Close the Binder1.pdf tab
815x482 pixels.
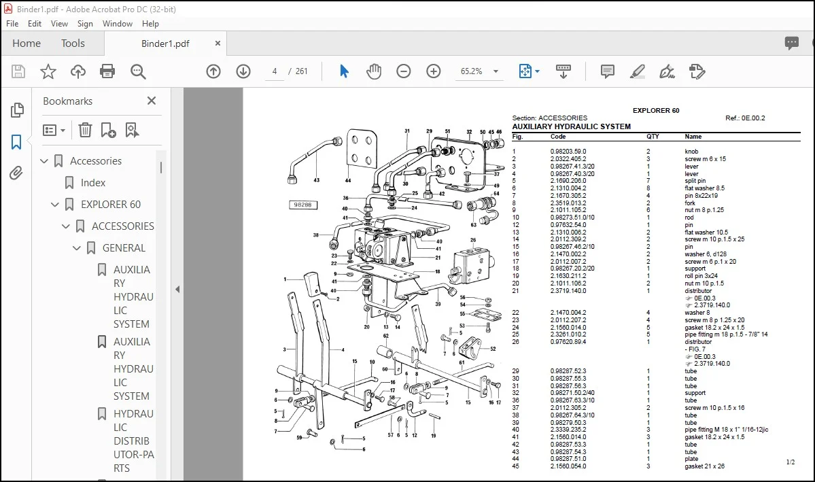[x=218, y=43]
